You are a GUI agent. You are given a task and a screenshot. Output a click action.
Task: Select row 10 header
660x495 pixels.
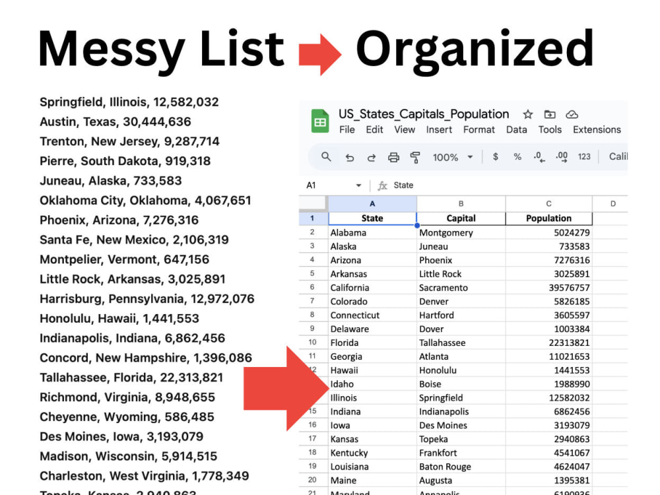click(313, 342)
